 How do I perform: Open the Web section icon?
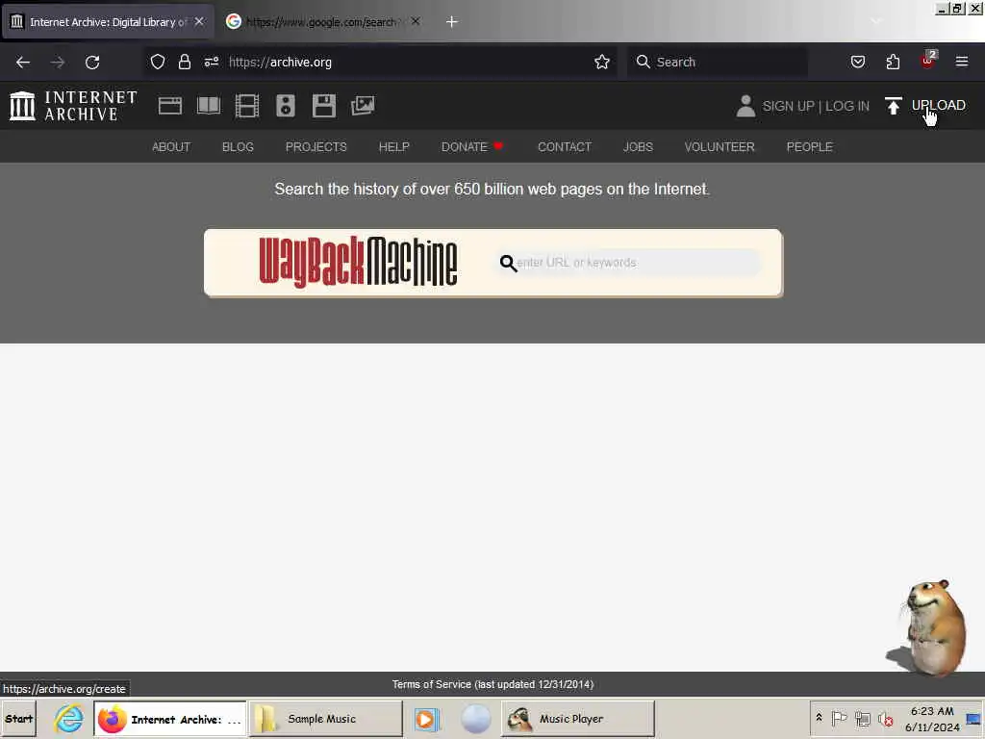click(169, 106)
